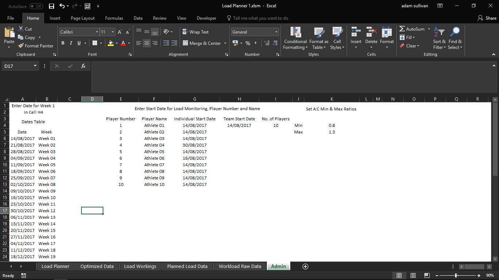Toggle bold formatting

coord(62,43)
